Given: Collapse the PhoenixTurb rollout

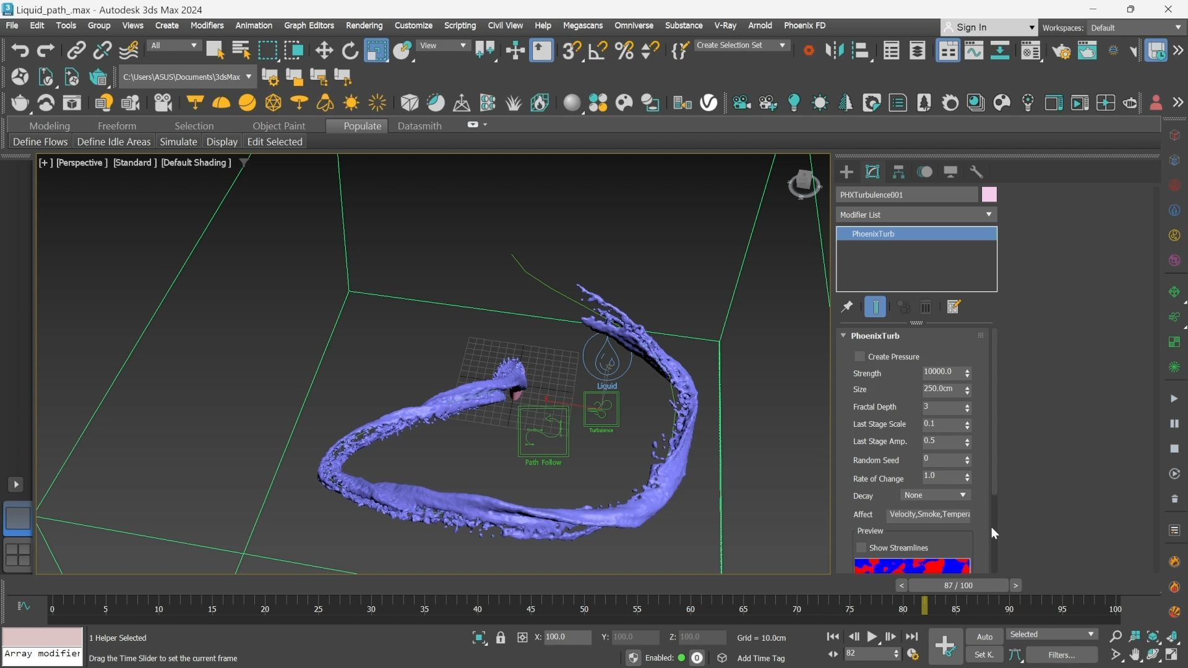Looking at the screenshot, I should coord(843,335).
